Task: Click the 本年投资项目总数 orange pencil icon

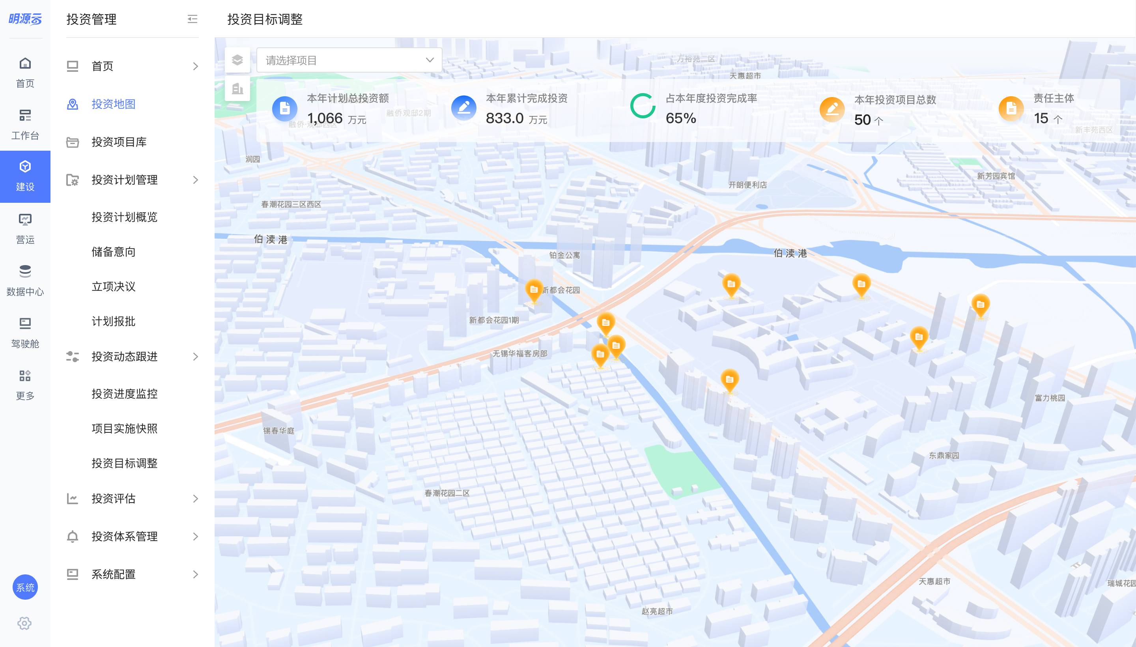Action: tap(831, 109)
